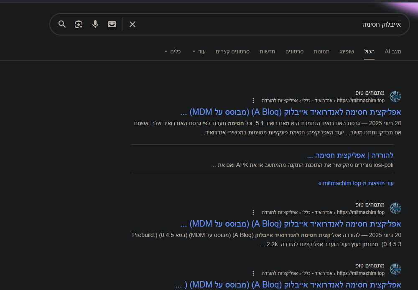This screenshot has height=290, width=418.
Task: Click the magnifying glass search icon
Action: pos(62,24)
